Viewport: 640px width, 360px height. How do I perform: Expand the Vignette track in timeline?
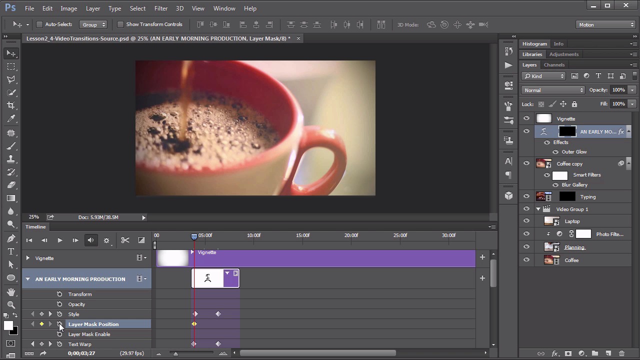click(x=28, y=258)
